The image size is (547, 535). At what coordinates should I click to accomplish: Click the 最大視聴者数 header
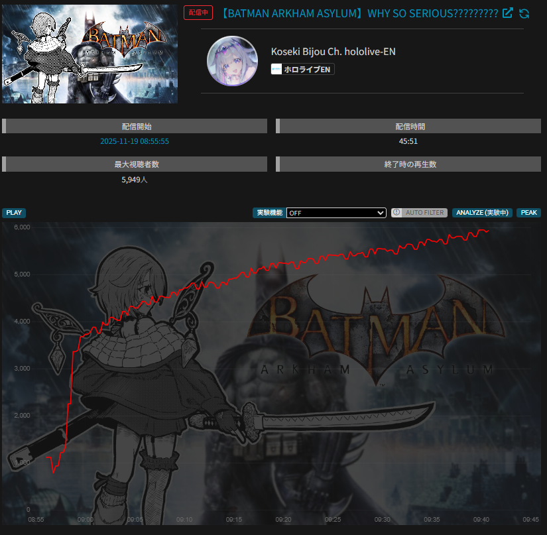pyautogui.click(x=135, y=164)
